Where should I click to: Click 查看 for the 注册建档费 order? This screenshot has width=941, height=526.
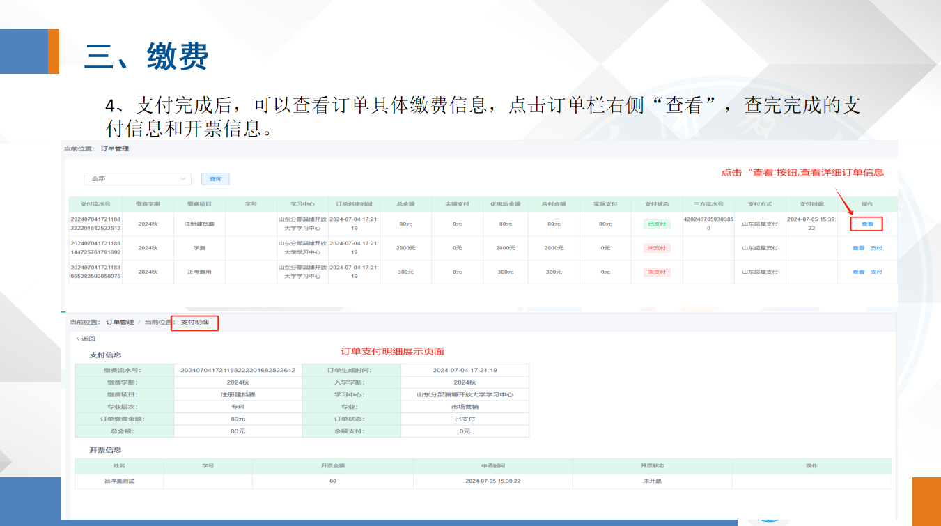(867, 224)
